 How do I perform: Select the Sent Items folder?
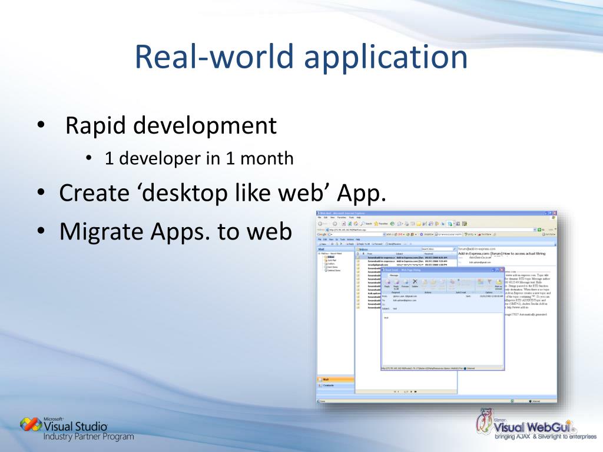332,267
